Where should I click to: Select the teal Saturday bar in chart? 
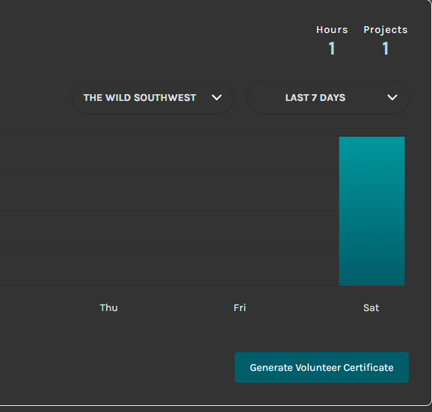[371, 211]
